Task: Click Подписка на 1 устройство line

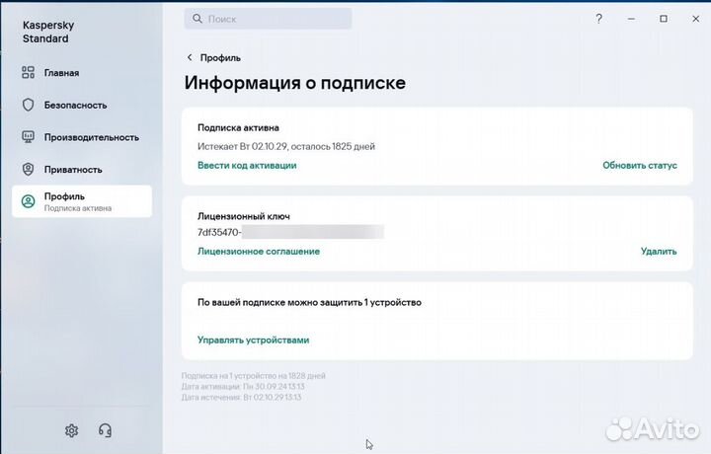Action: pos(254,376)
